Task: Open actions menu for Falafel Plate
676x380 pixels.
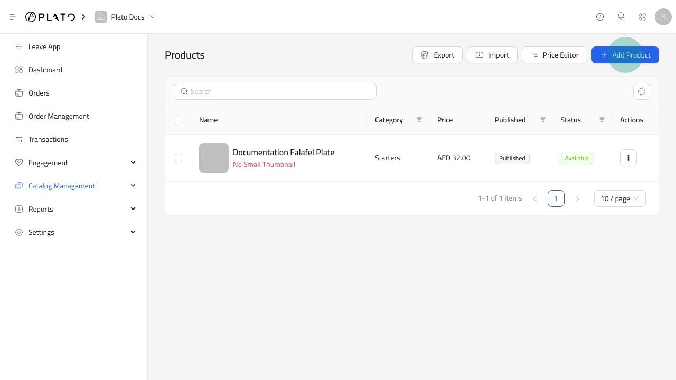Action: tap(628, 158)
